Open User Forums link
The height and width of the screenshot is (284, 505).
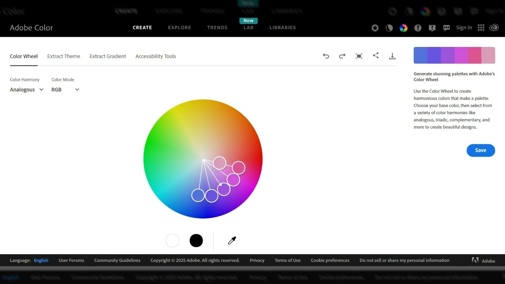click(x=71, y=260)
